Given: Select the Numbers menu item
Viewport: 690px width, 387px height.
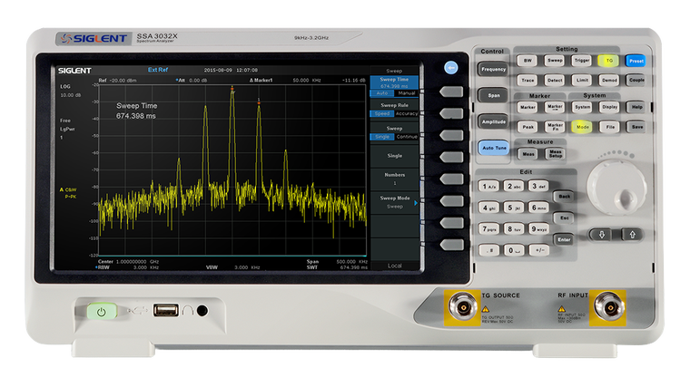Looking at the screenshot, I should [x=394, y=179].
